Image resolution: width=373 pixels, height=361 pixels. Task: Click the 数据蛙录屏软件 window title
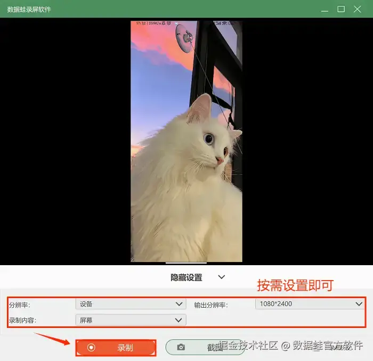29,10
